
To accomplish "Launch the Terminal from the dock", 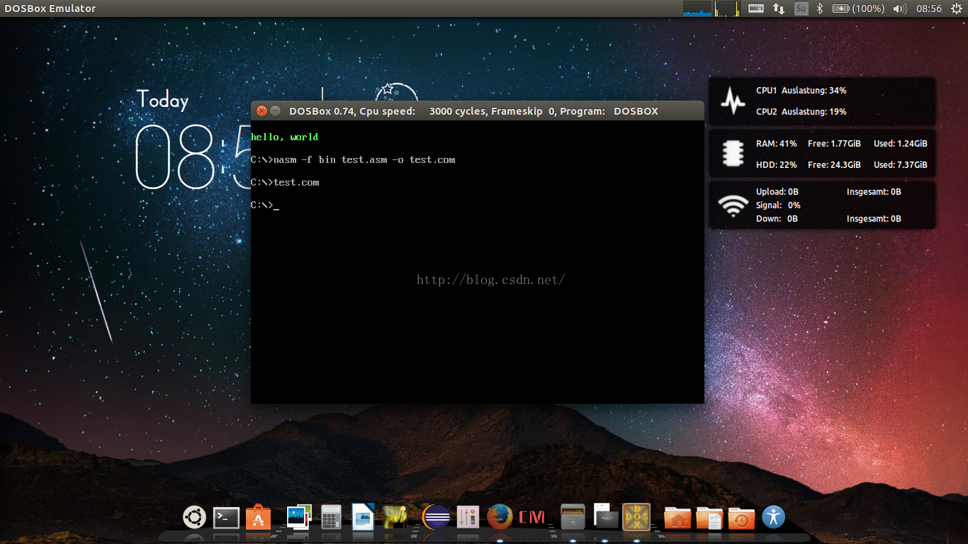I will (x=226, y=518).
